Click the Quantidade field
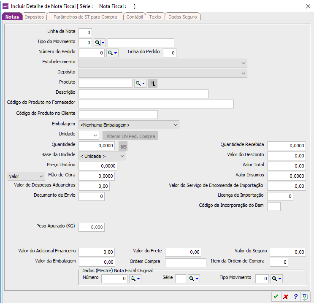 [x=97, y=146]
